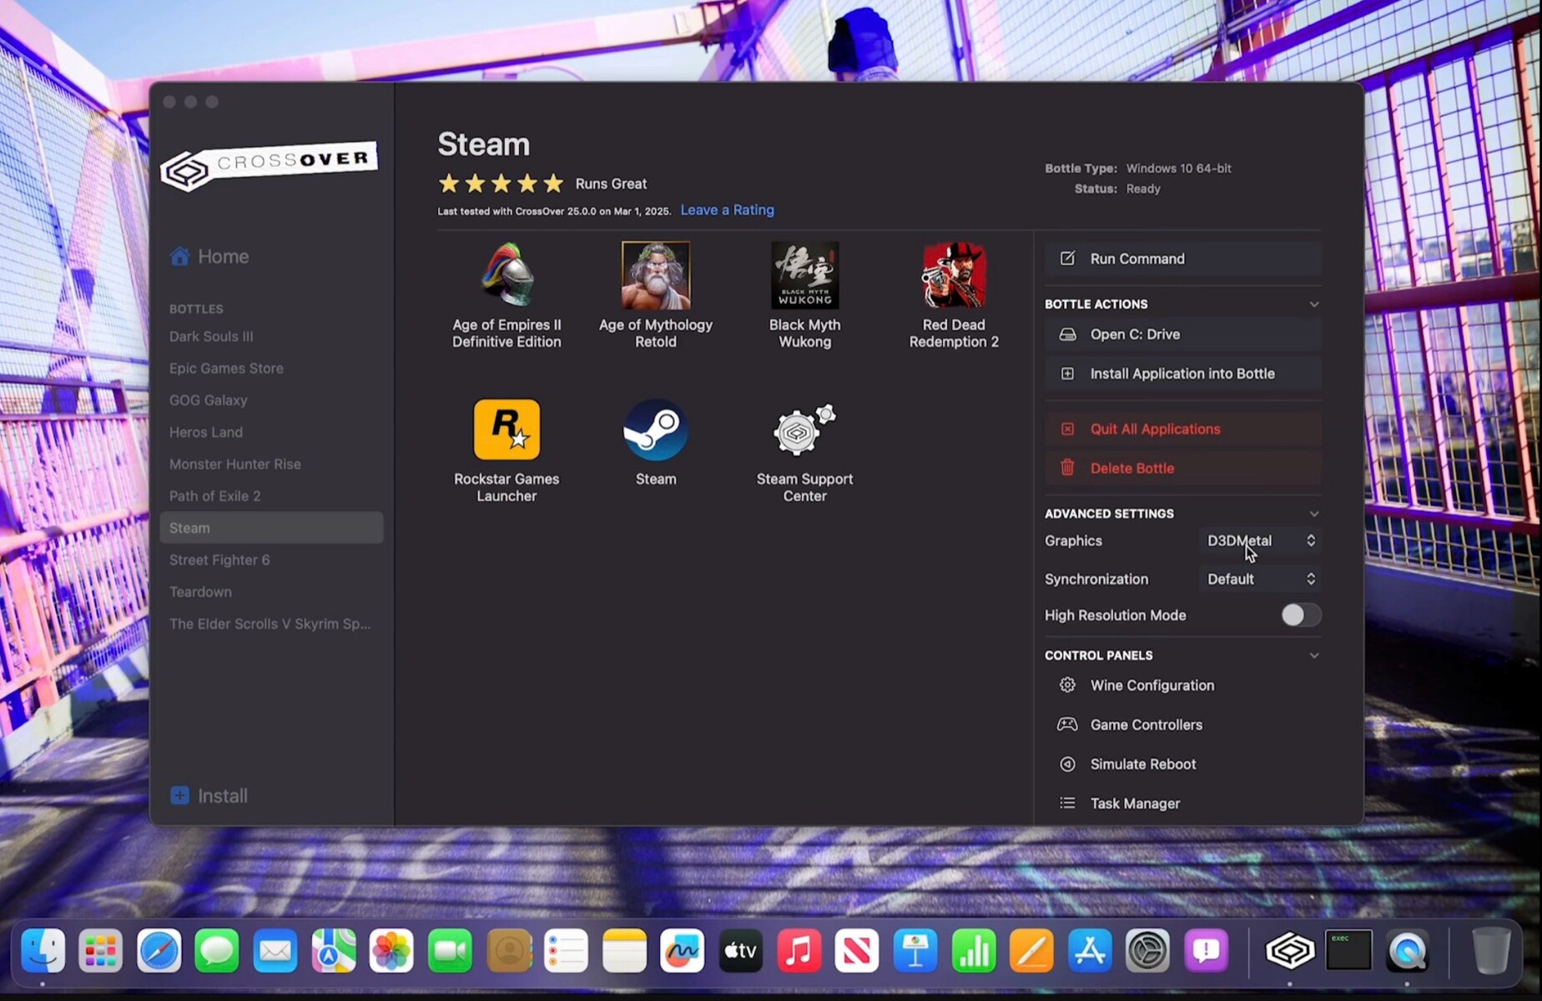Click Install Application into Bottle
The height and width of the screenshot is (1001, 1542).
pyautogui.click(x=1182, y=373)
